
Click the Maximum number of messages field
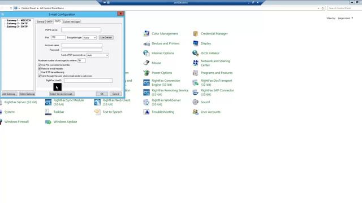(x=81, y=60)
